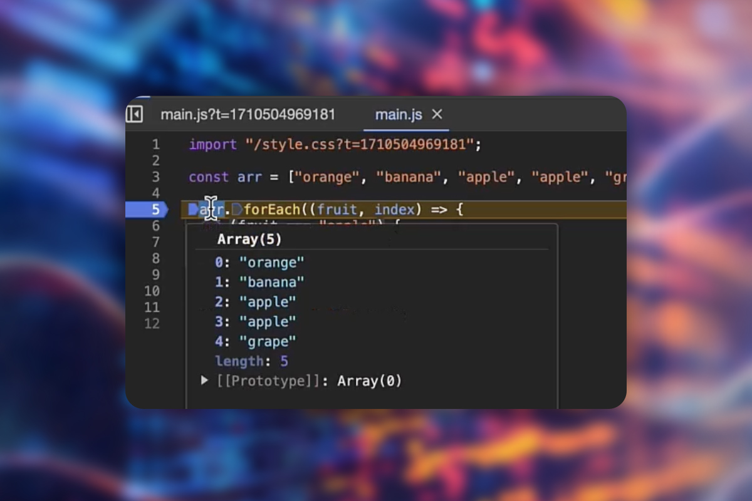Select the 2: "apple" entry
752x501 pixels.
pyautogui.click(x=256, y=302)
